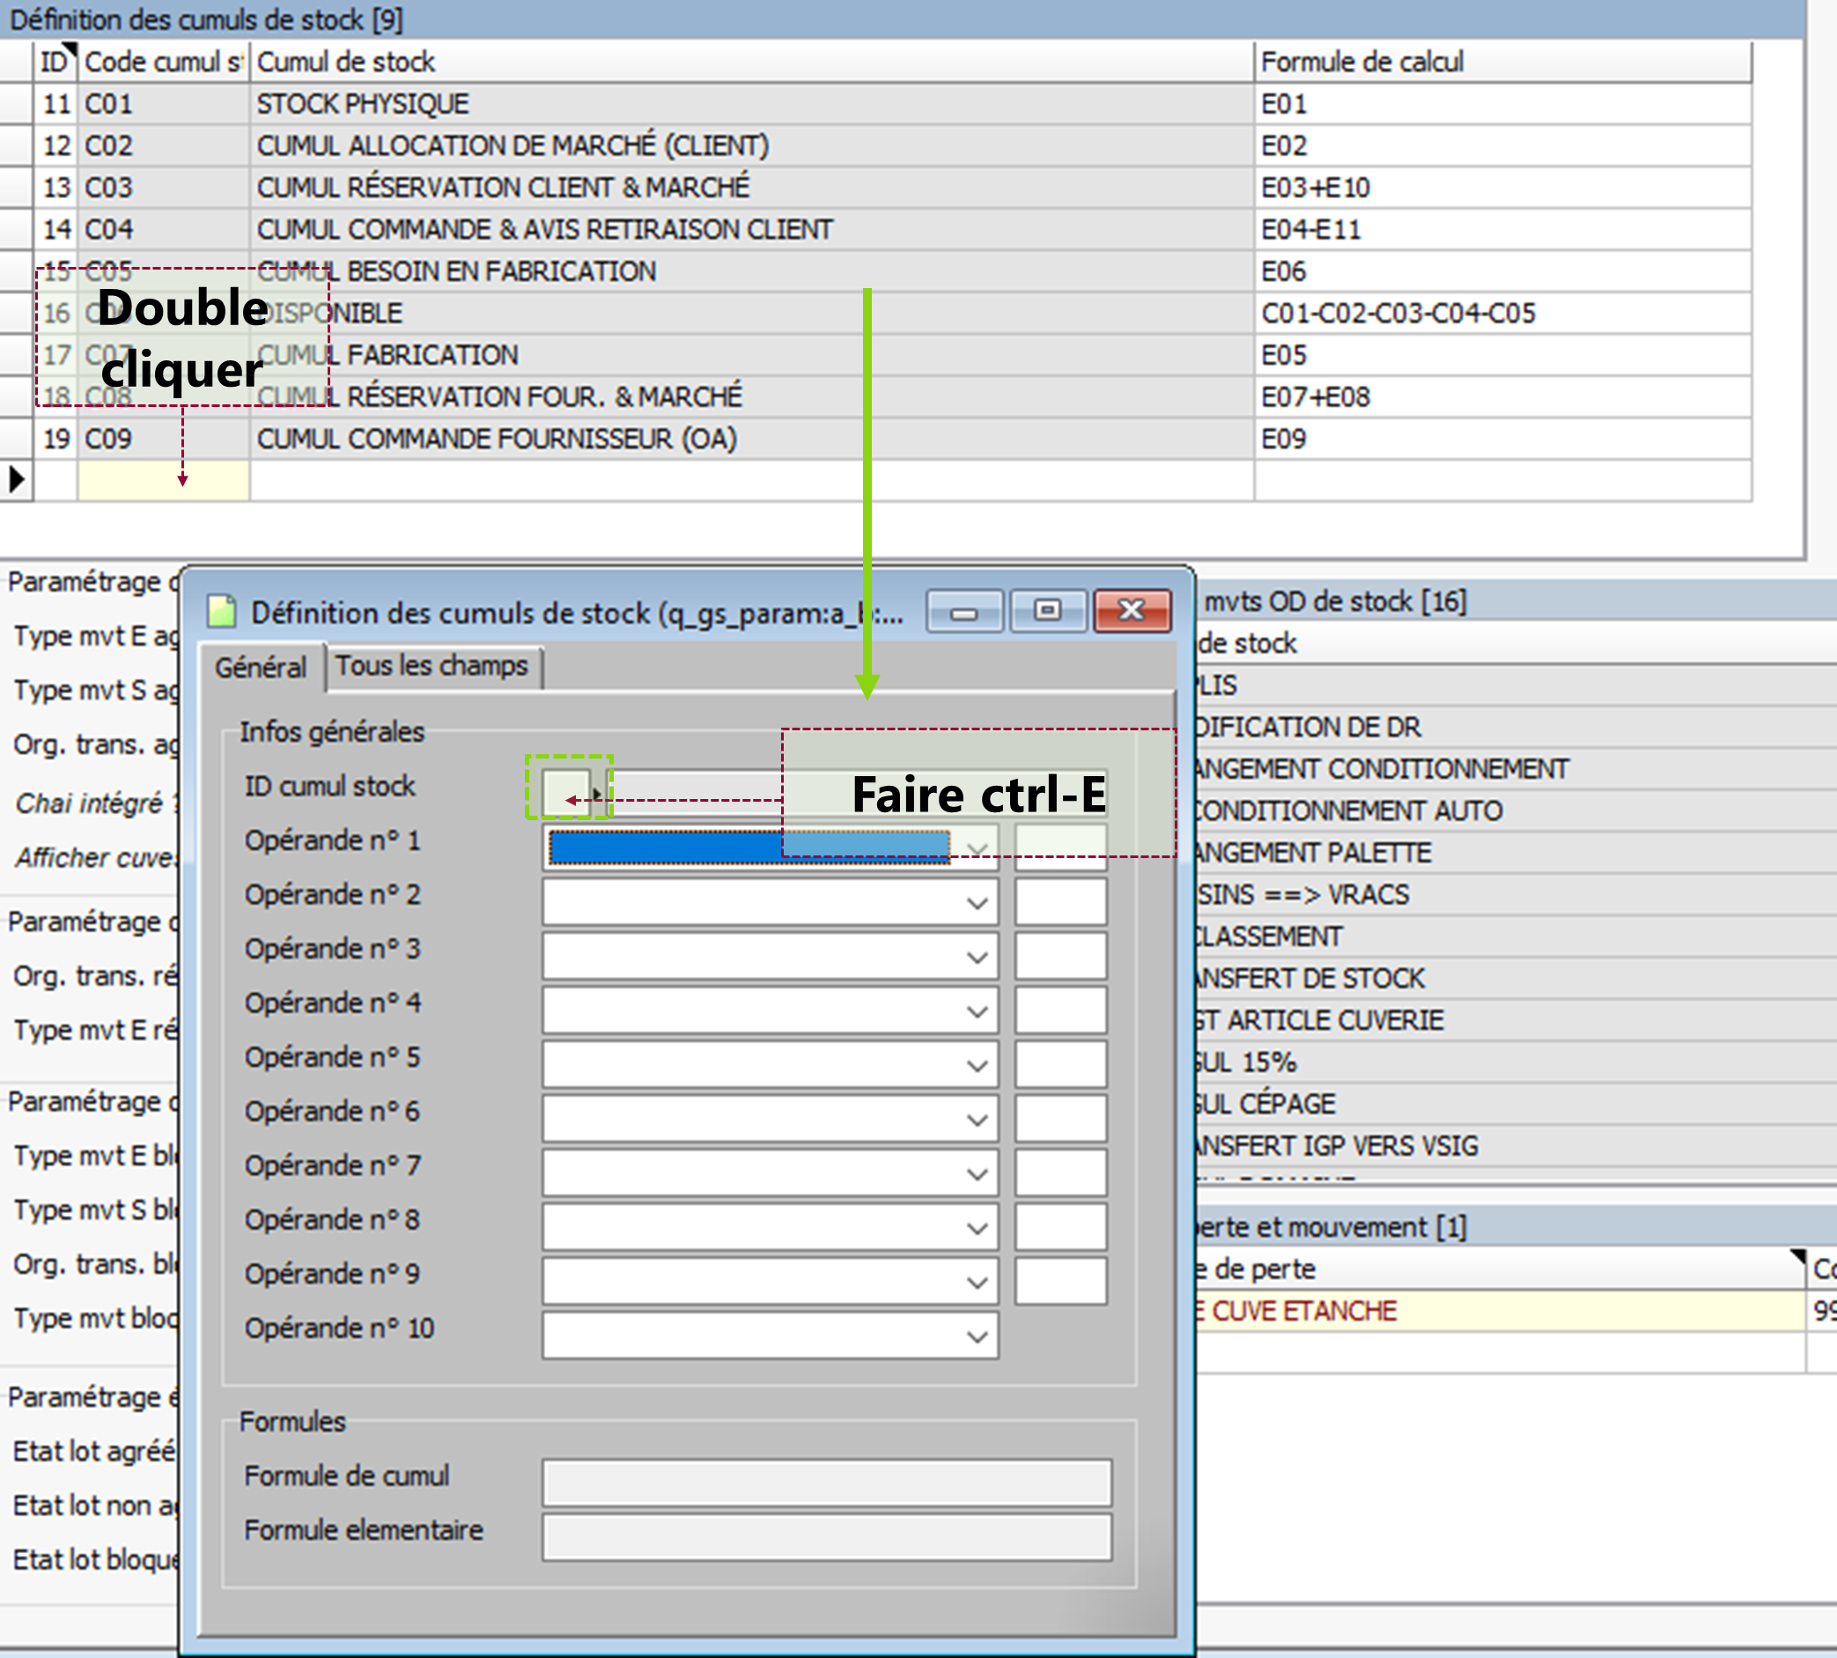Select the Général tab
Screen dimensions: 1837x1658
pyautogui.click(x=261, y=668)
